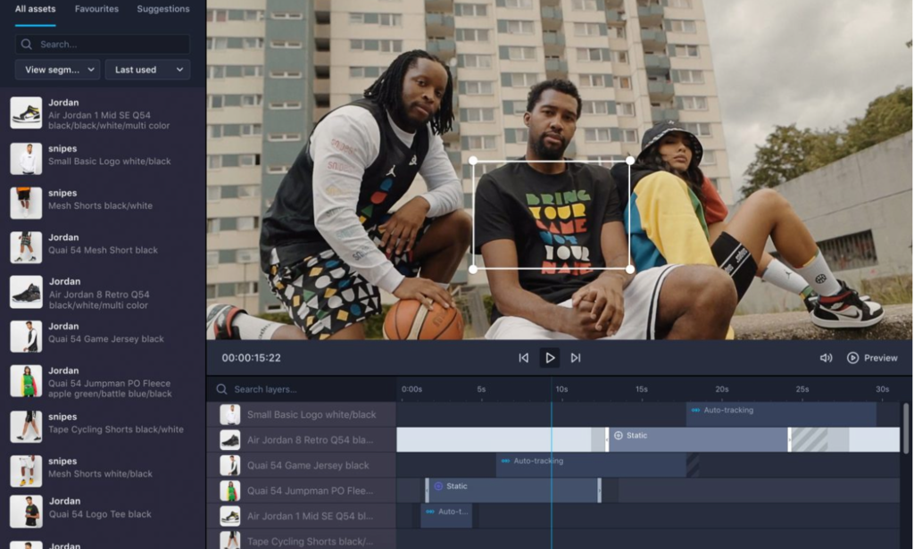The height and width of the screenshot is (549, 914).
Task: Click Air Jordan 8 Retro layer thumbnail icon
Action: point(230,440)
